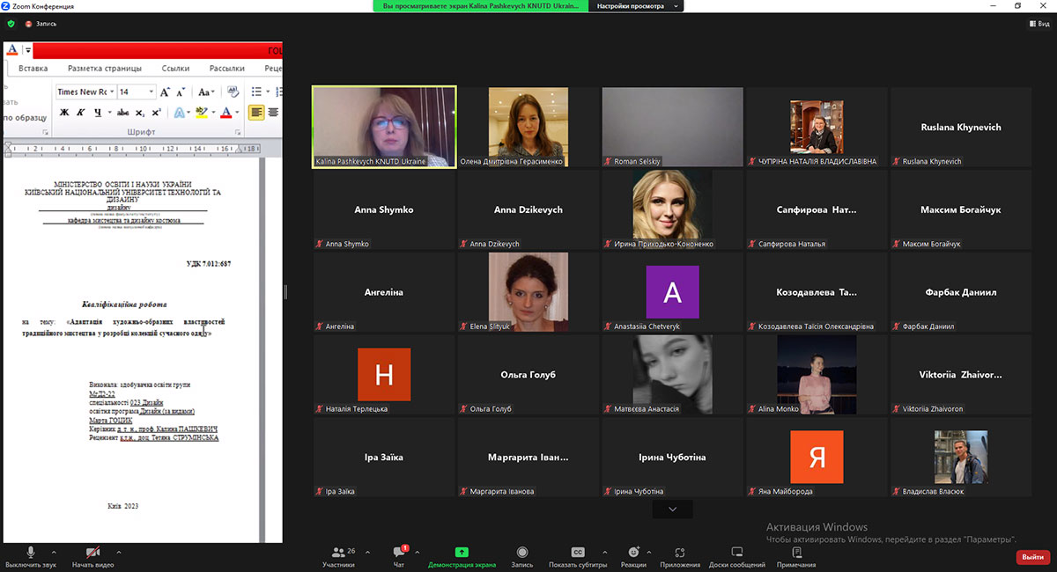The image size is (1057, 572).
Task: Select Kalina Pashkevych's video tile
Action: click(x=385, y=127)
